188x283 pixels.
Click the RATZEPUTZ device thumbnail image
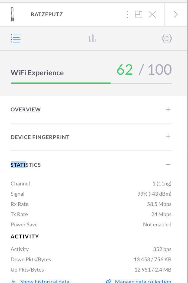point(12,14)
